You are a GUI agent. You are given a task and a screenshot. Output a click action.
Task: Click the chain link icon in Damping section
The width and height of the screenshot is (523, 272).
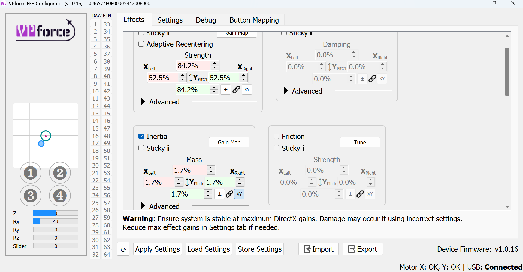pos(372,79)
